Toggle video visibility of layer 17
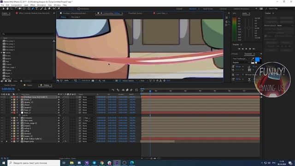The image size is (295, 166). point(2,142)
